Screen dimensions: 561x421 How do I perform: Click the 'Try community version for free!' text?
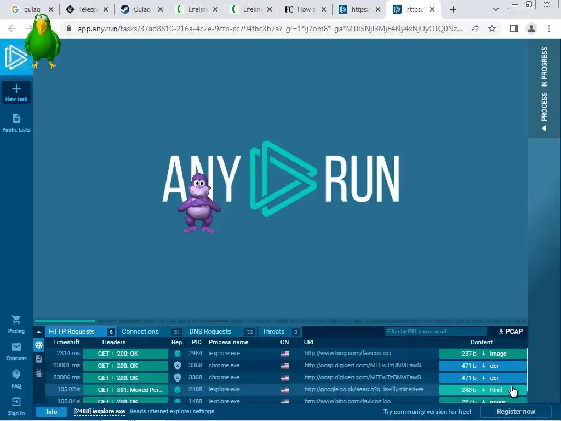pos(427,412)
